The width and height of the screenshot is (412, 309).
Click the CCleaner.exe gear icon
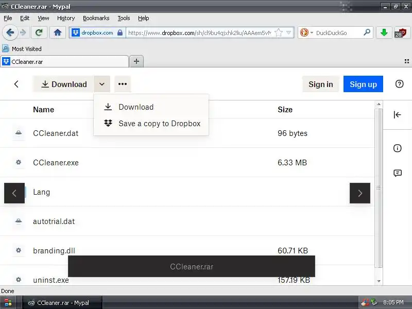[x=19, y=162]
